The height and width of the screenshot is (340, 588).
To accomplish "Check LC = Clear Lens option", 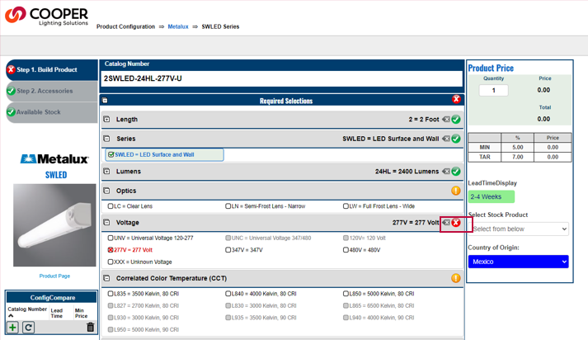I will (111, 206).
